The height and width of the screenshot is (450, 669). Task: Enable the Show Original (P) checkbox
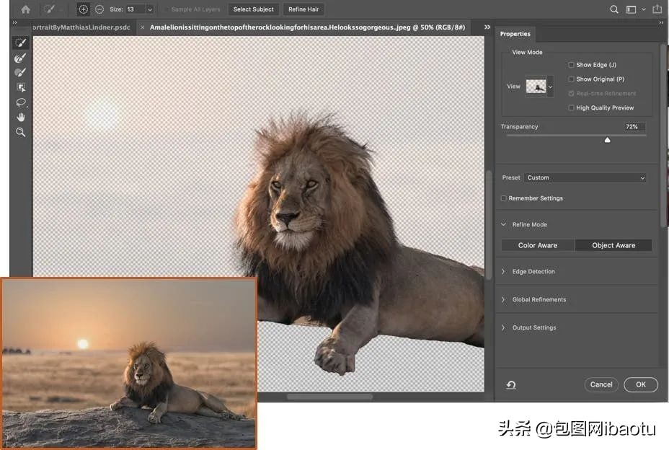pos(571,79)
